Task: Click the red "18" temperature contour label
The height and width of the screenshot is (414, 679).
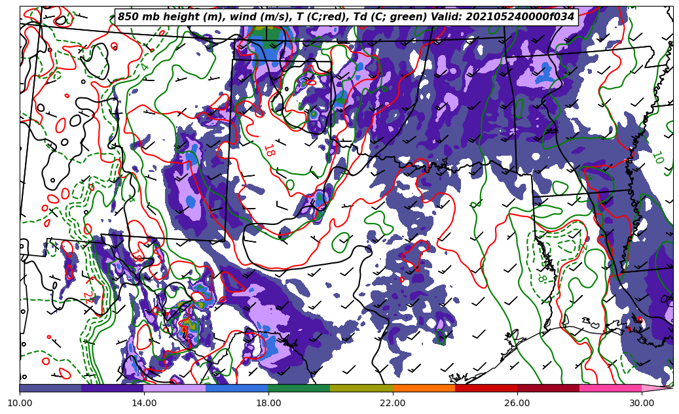Action: point(268,150)
